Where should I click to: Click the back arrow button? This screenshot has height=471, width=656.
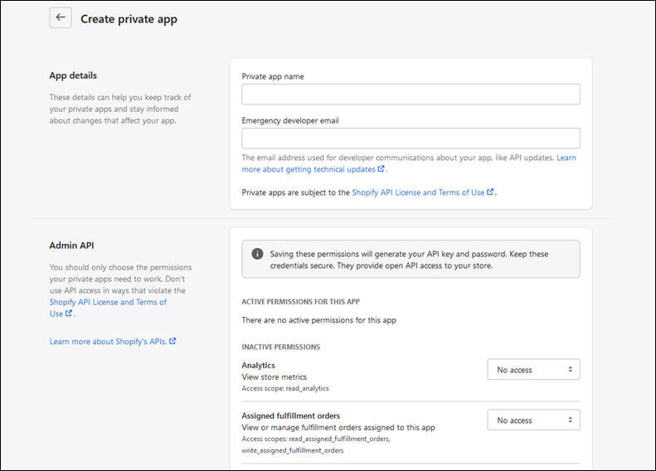[x=61, y=17]
